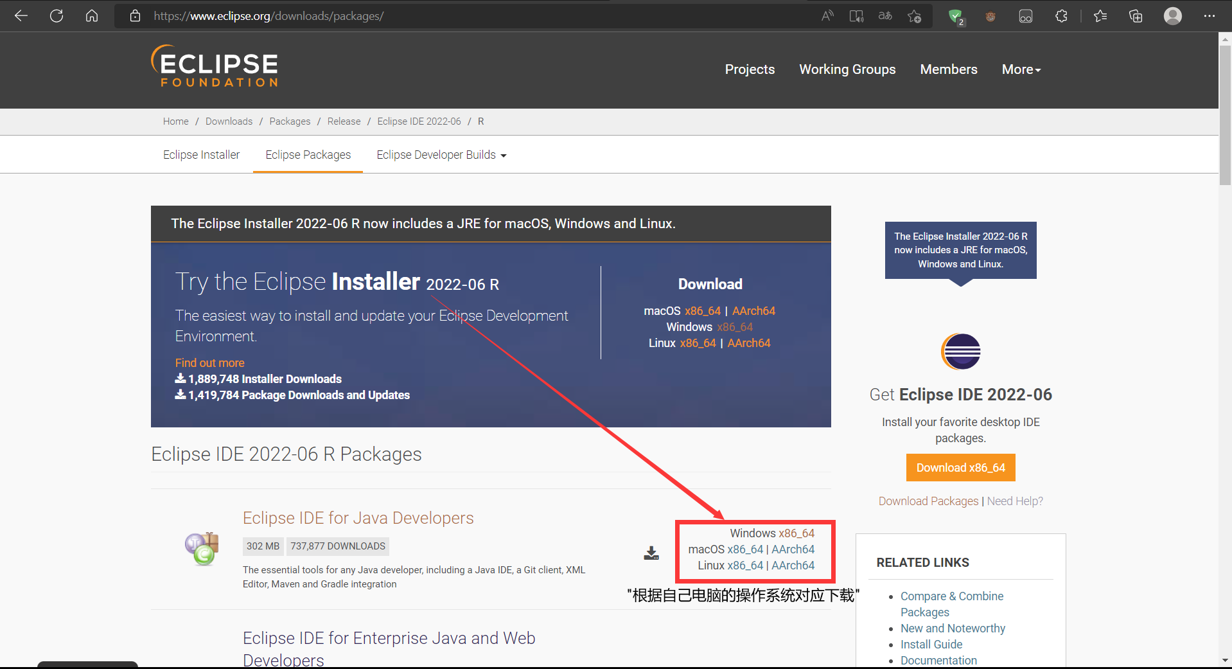Open Compare & Combine Packages link
The width and height of the screenshot is (1232, 669).
[952, 604]
